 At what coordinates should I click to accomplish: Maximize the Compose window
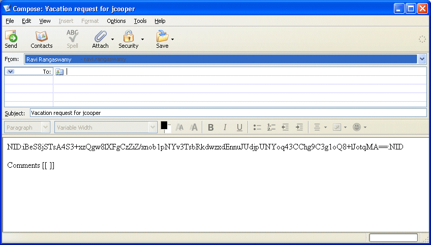[x=411, y=9]
